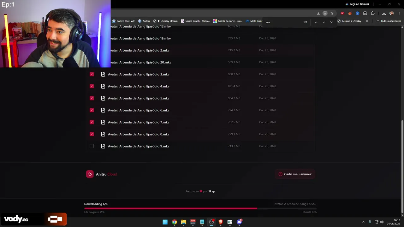Open Chrome downloads tray

(384, 13)
